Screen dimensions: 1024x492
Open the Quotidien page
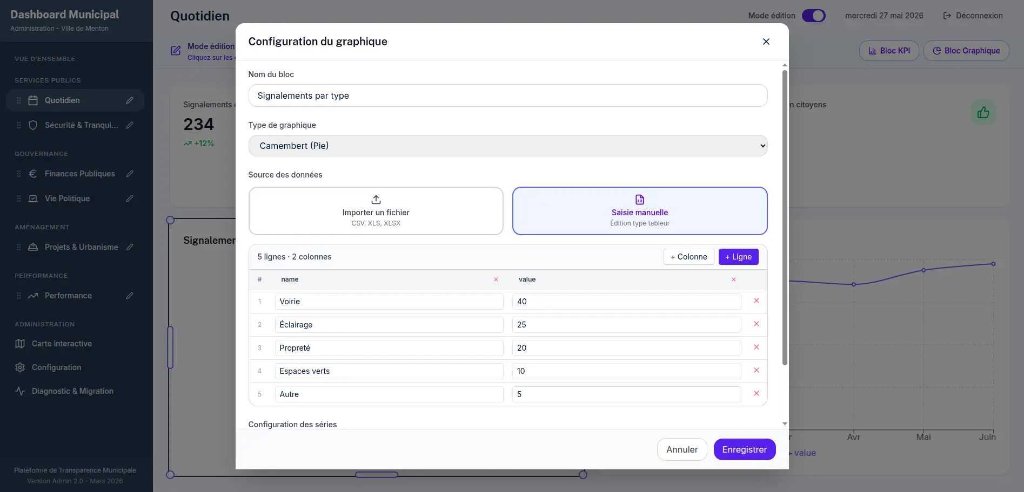click(x=75, y=100)
